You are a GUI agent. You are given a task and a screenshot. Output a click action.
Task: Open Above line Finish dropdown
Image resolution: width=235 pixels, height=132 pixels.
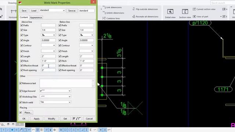pyautogui.click(x=48, y=51)
